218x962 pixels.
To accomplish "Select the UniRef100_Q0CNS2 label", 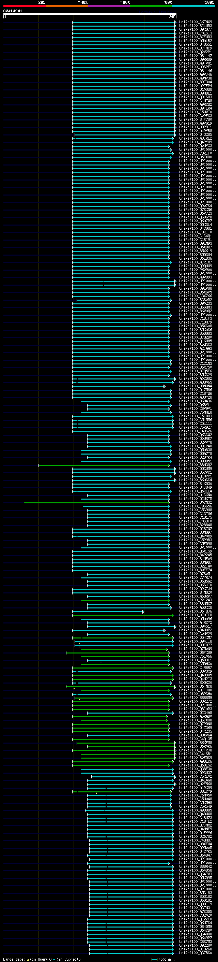I will pyautogui.click(x=196, y=502).
